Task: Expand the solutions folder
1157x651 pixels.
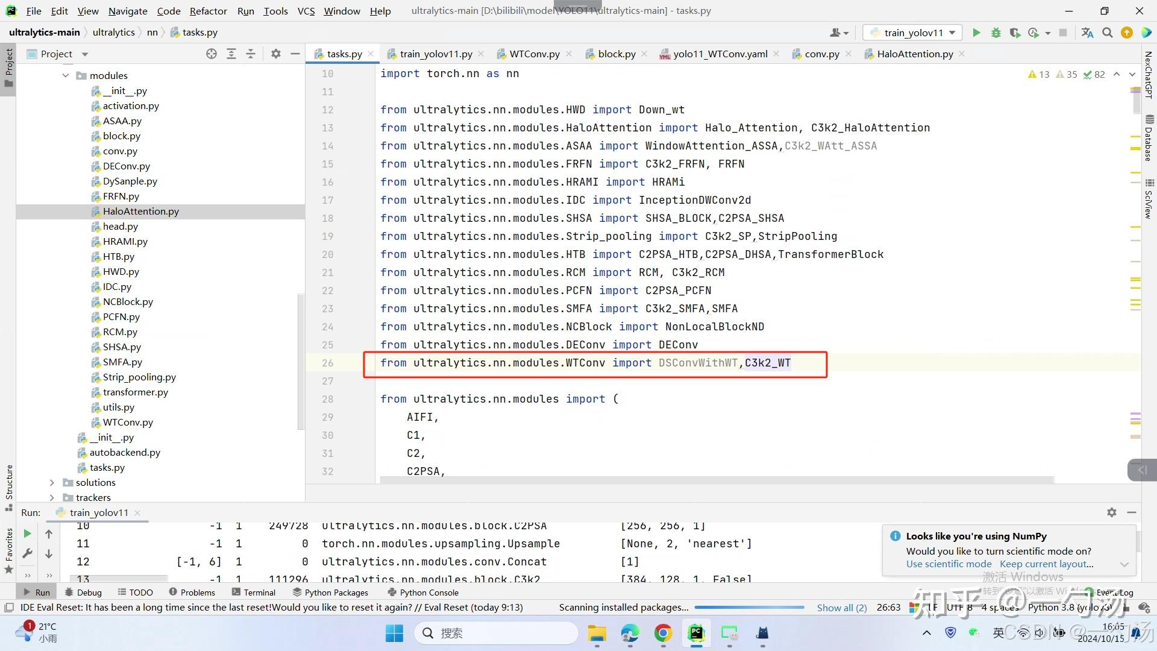Action: point(52,482)
